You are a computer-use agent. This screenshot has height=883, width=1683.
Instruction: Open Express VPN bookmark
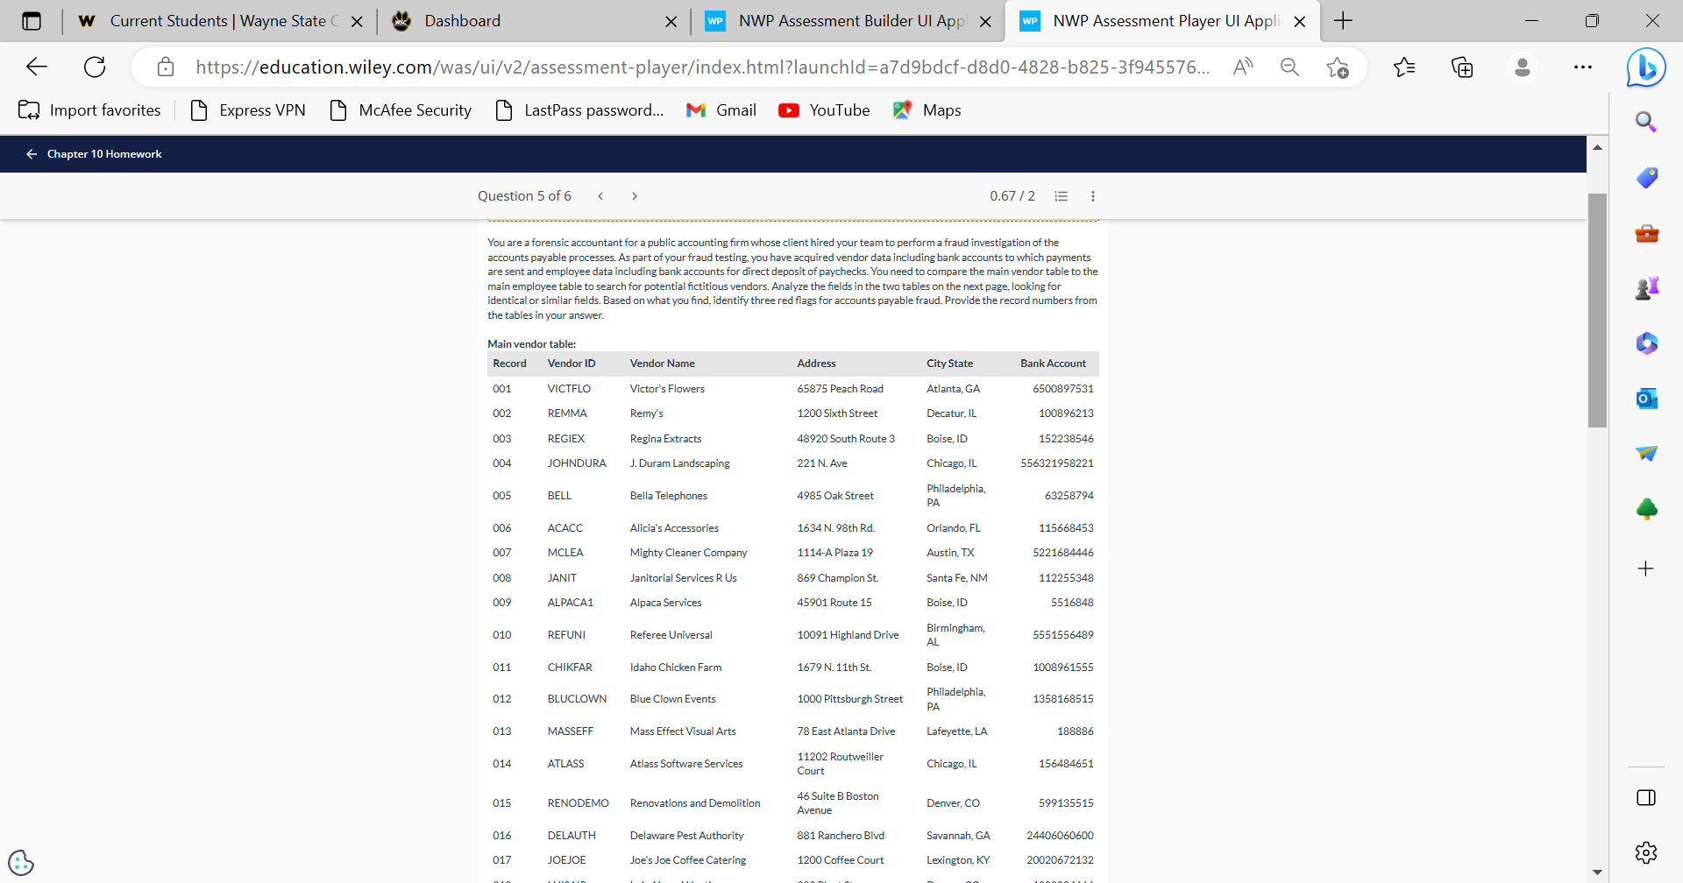pyautogui.click(x=248, y=110)
